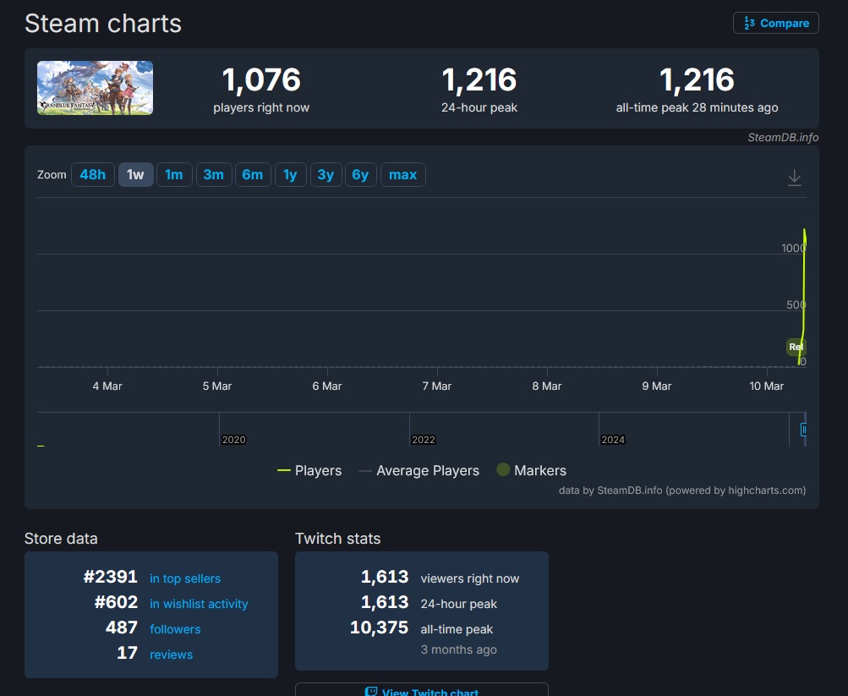Click the Compare ranking icon

click(x=749, y=23)
